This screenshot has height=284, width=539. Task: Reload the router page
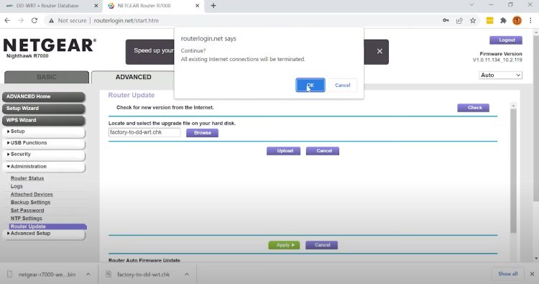pyautogui.click(x=34, y=21)
